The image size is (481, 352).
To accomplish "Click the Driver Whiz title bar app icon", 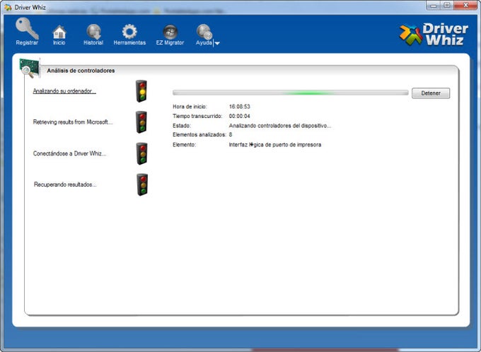I will pyautogui.click(x=8, y=7).
